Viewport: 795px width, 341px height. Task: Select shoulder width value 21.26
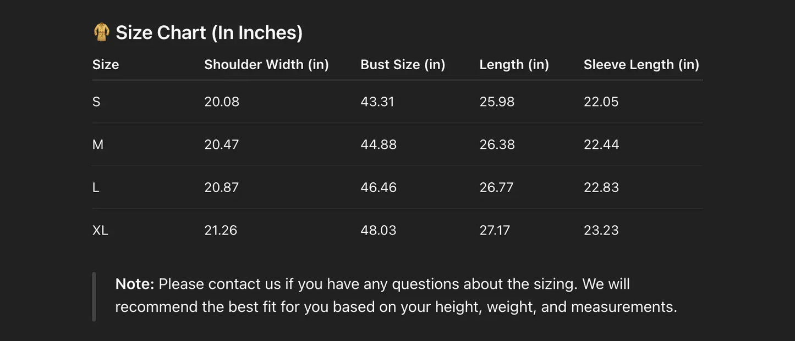tap(221, 230)
